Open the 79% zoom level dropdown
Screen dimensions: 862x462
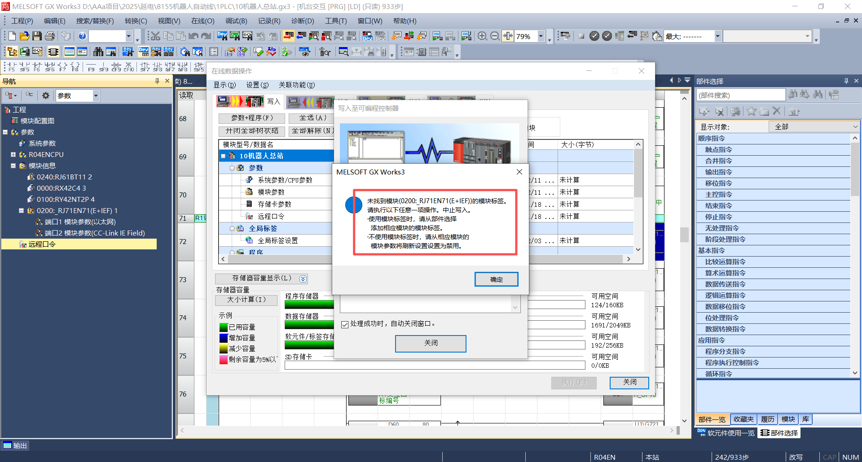point(541,36)
